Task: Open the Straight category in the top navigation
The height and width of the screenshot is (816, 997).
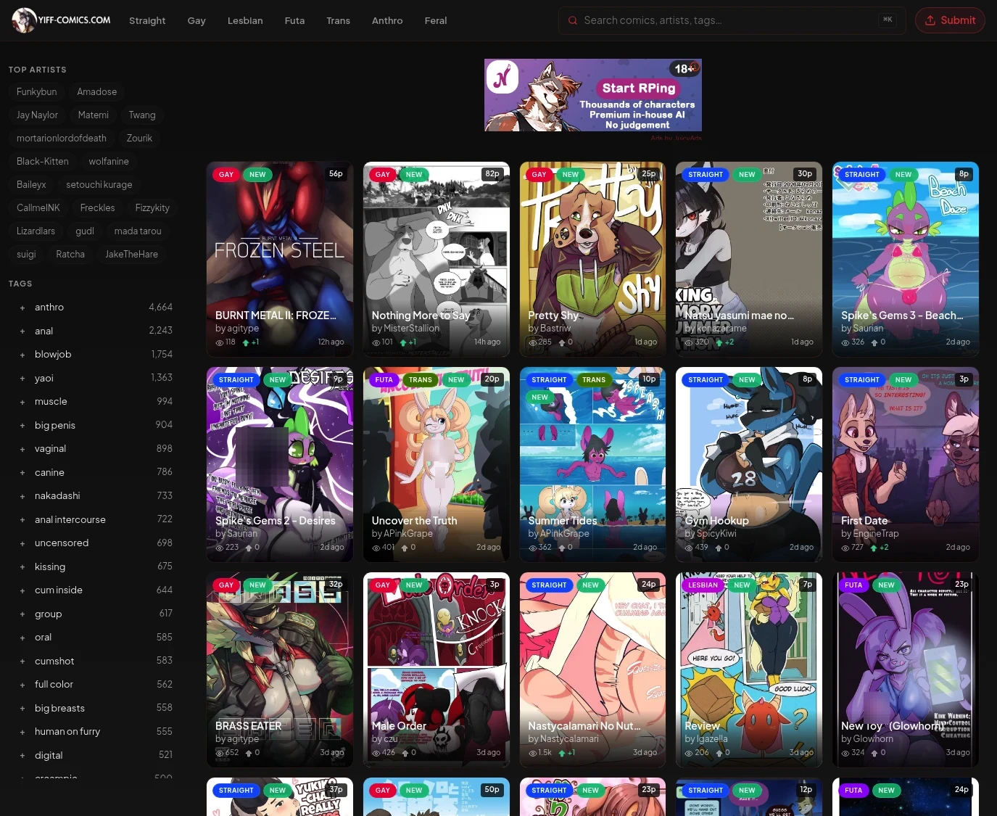Action: (147, 20)
